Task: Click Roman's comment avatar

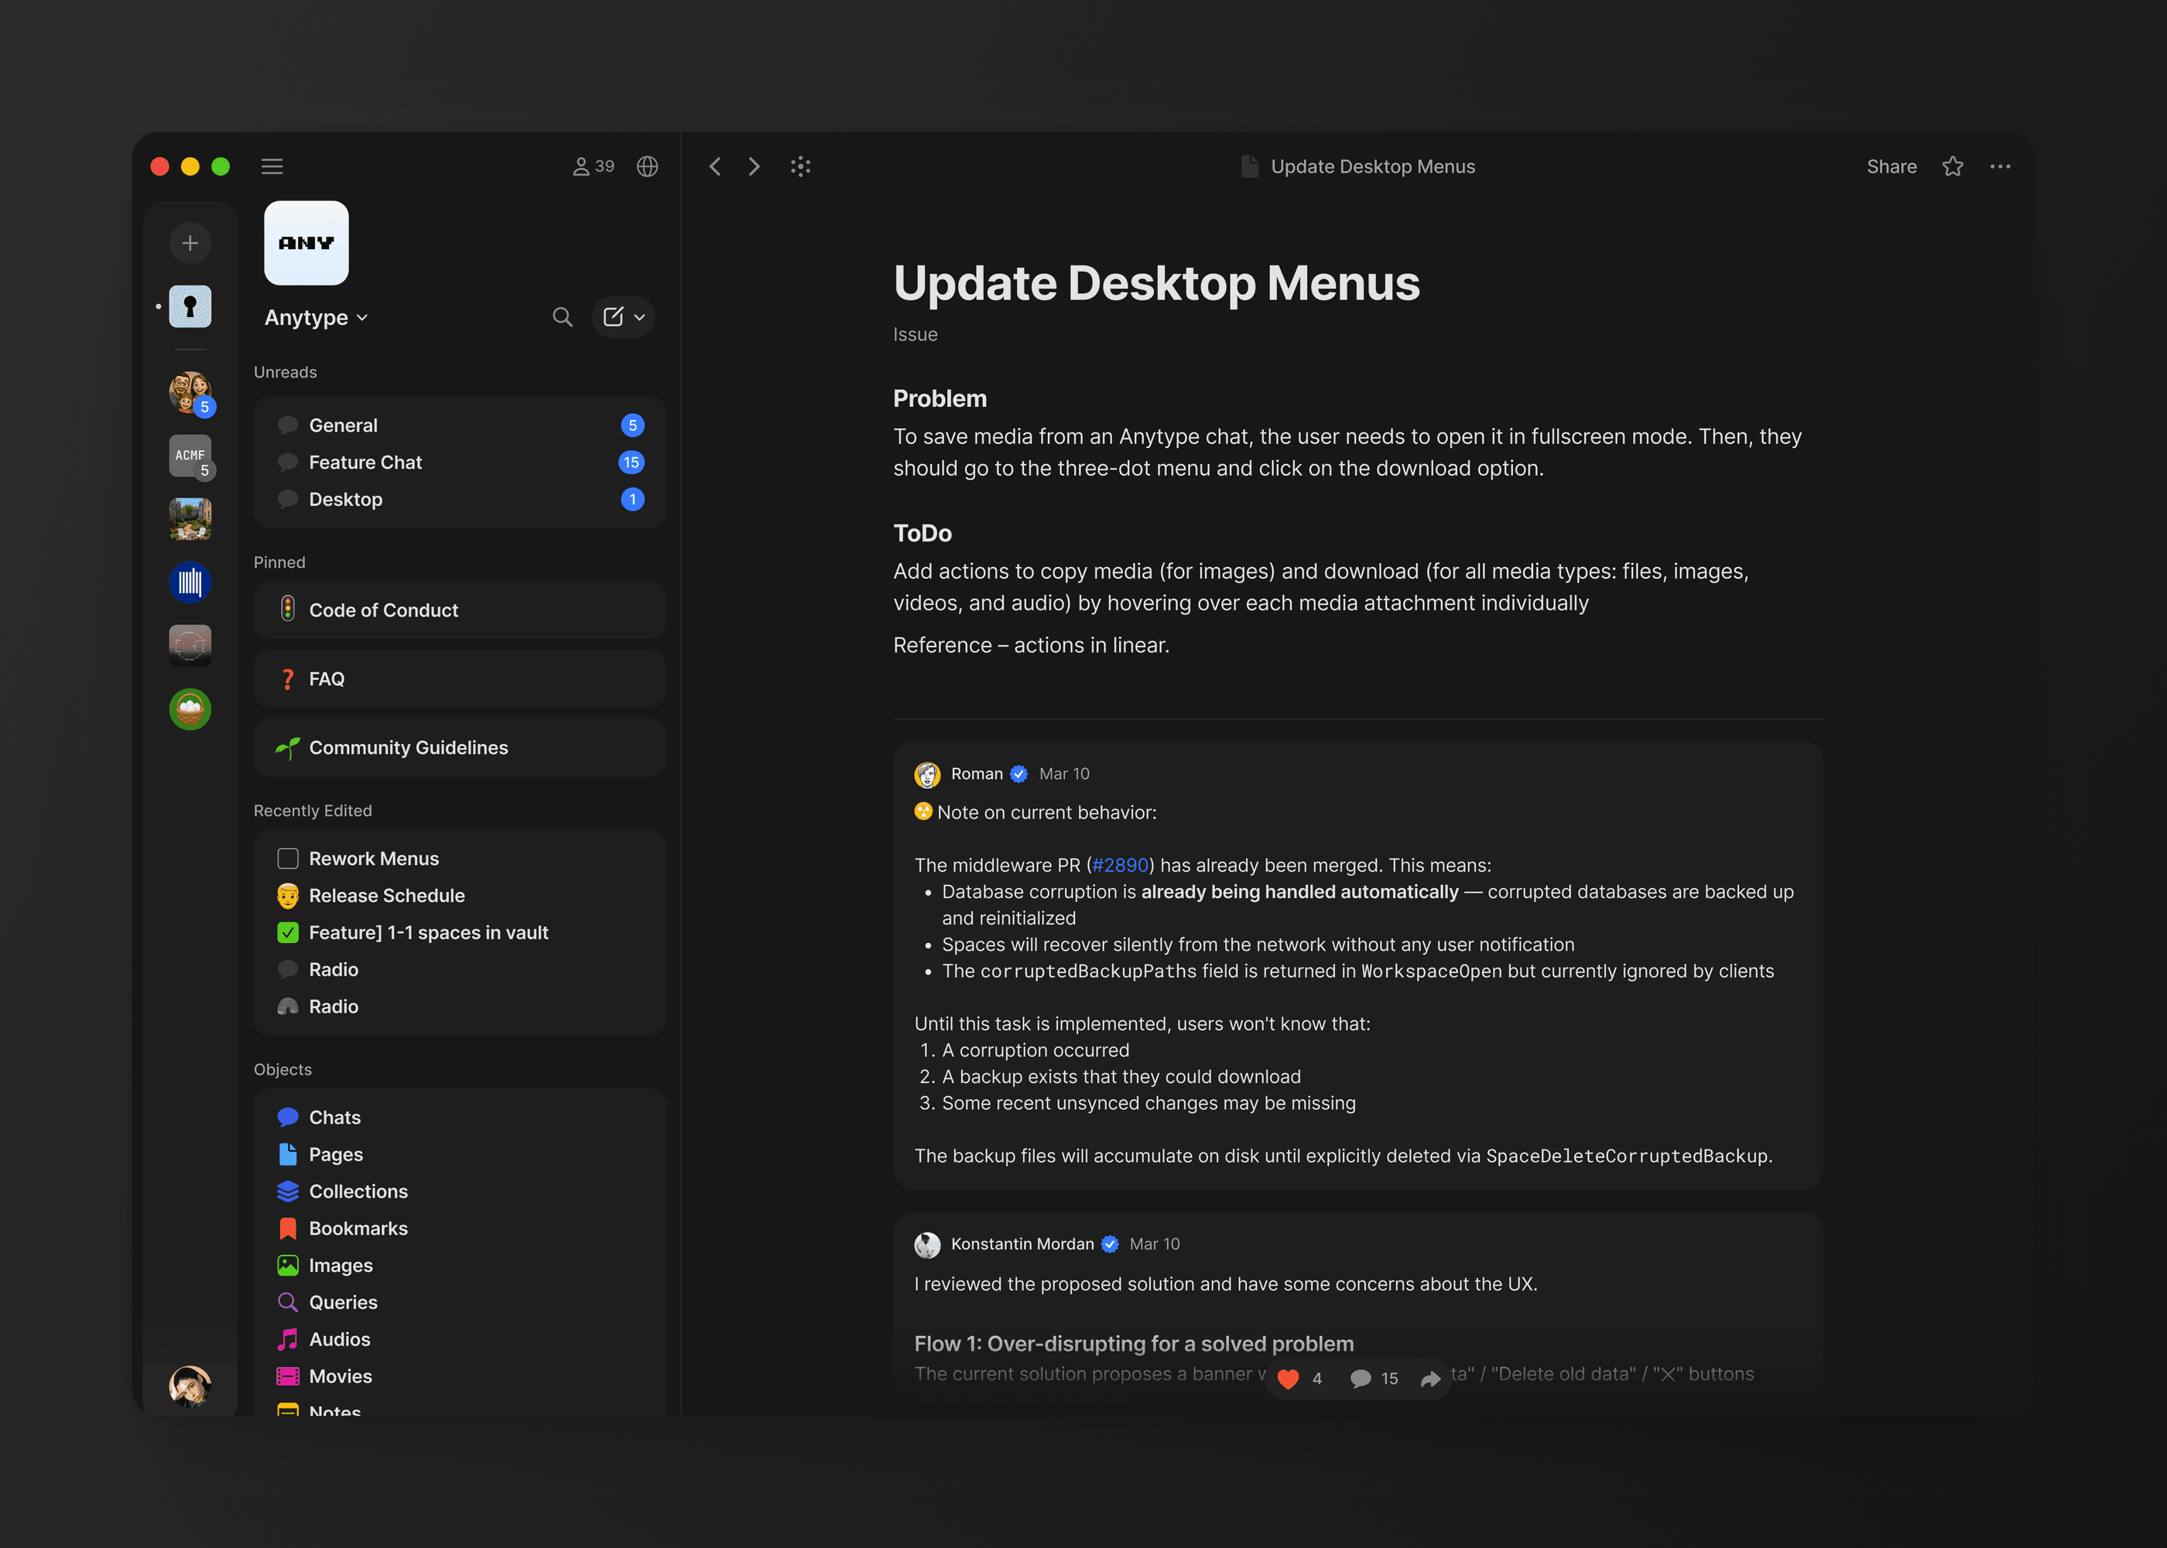Action: pyautogui.click(x=928, y=775)
